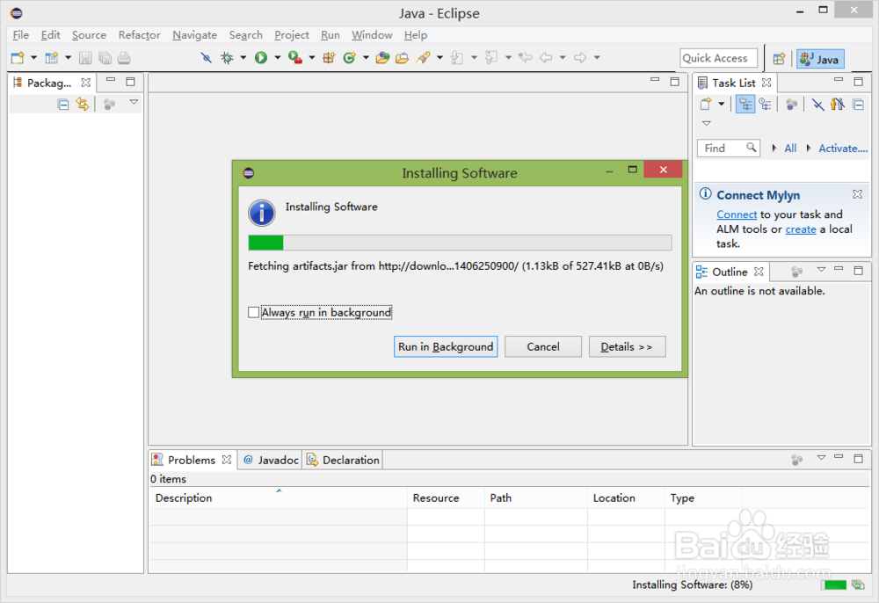This screenshot has width=879, height=603.
Task: Toggle Hide Completed Tasks icon
Action: [x=817, y=105]
